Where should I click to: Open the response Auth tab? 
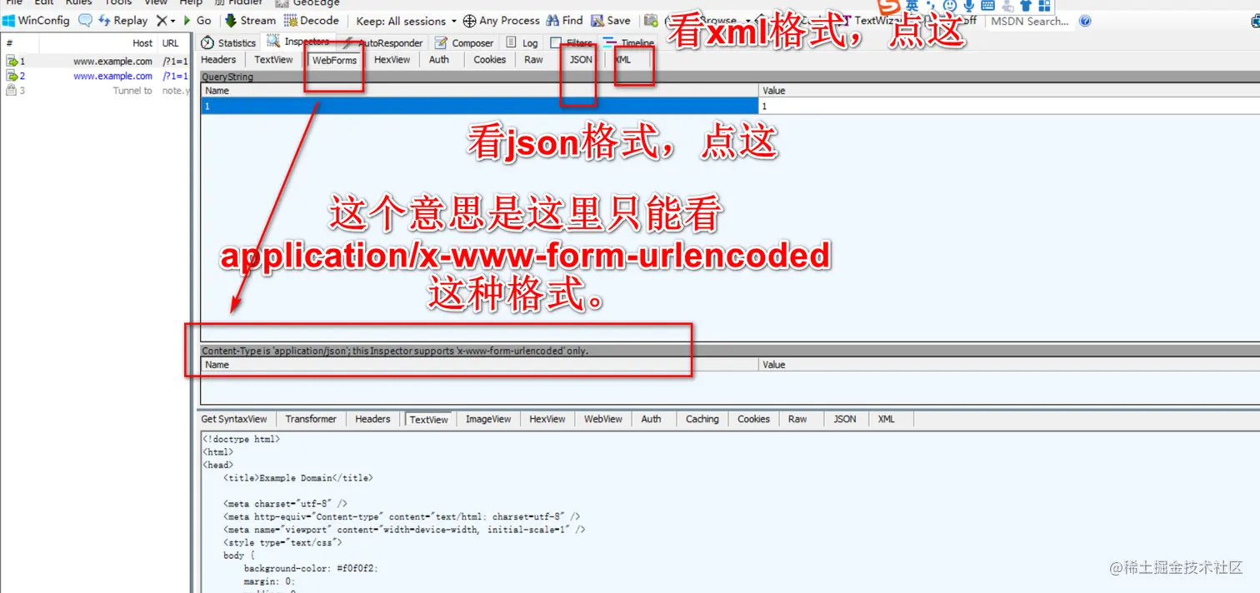tap(652, 419)
